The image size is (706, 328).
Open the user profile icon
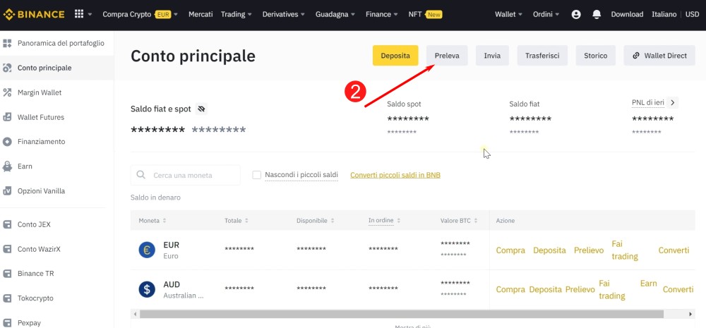576,14
